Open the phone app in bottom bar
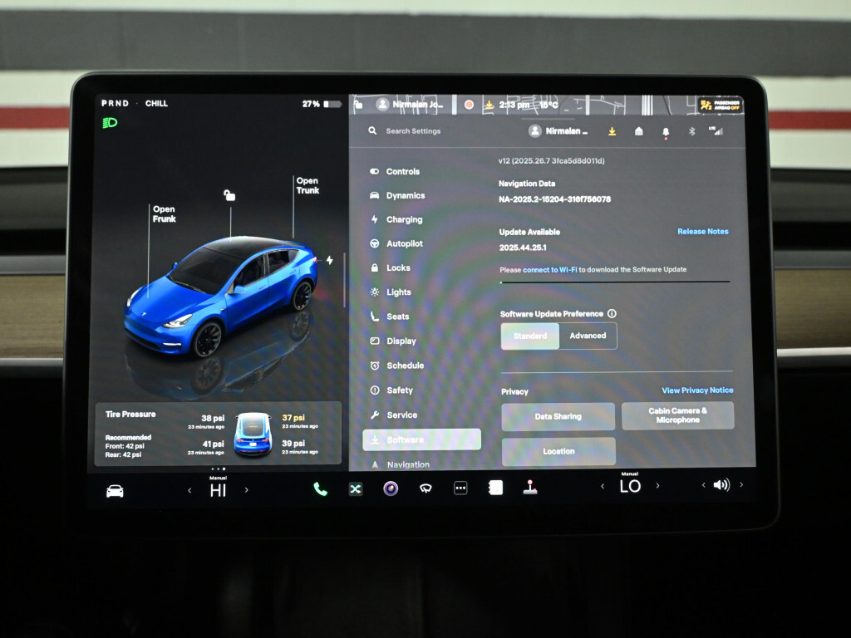851x638 pixels. pos(320,488)
